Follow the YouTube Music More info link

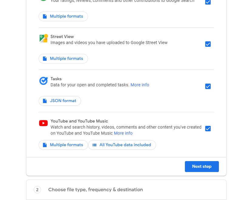123,133
